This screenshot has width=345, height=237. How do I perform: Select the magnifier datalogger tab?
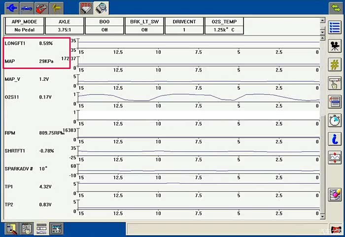pos(102,7)
